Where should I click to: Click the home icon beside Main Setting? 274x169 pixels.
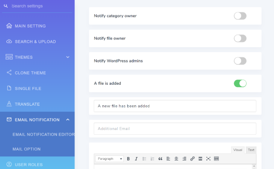9,26
